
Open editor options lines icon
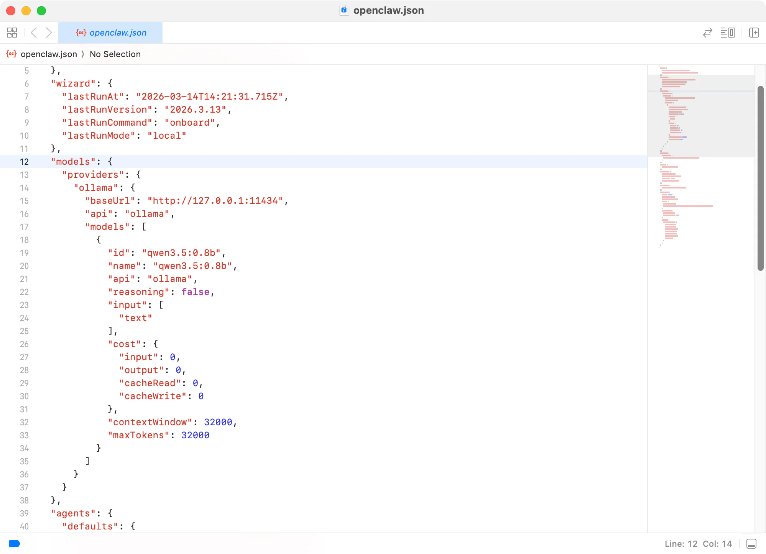(x=727, y=33)
